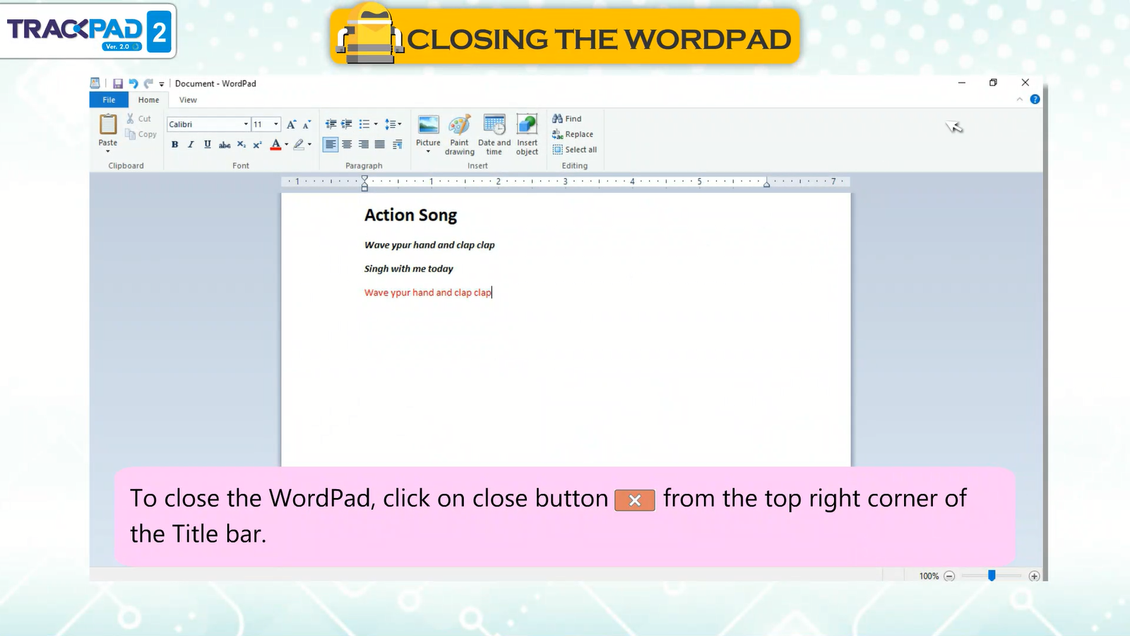This screenshot has width=1130, height=636.
Task: Click the WordPad application icon
Action: [x=95, y=83]
